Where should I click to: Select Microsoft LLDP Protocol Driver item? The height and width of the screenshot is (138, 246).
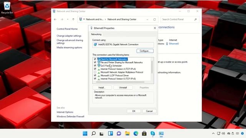coord(115,76)
